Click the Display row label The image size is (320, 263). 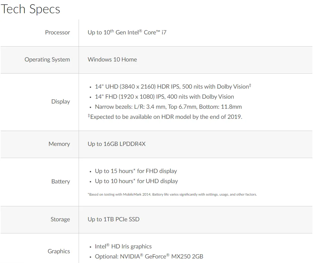tap(61, 101)
